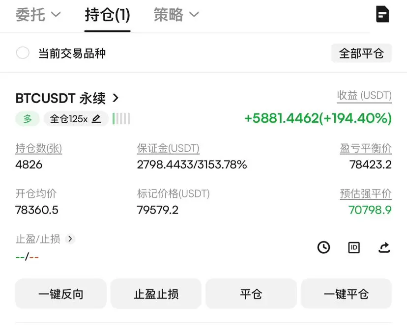This screenshot has height=325, width=407.
Task: Tap the average entry price 78360.5
Action: tap(37, 210)
